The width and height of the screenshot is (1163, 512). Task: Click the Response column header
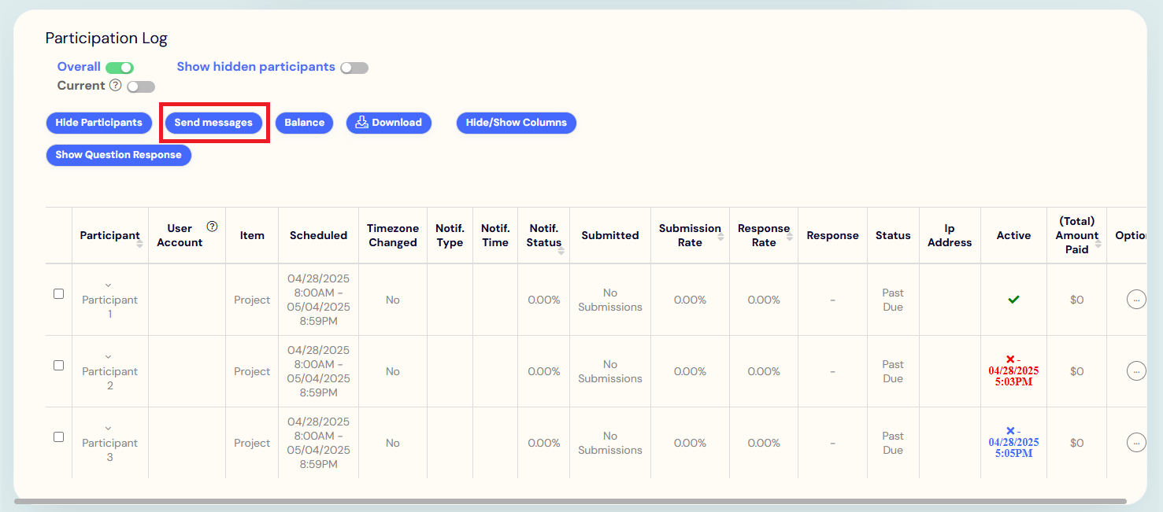pos(832,235)
